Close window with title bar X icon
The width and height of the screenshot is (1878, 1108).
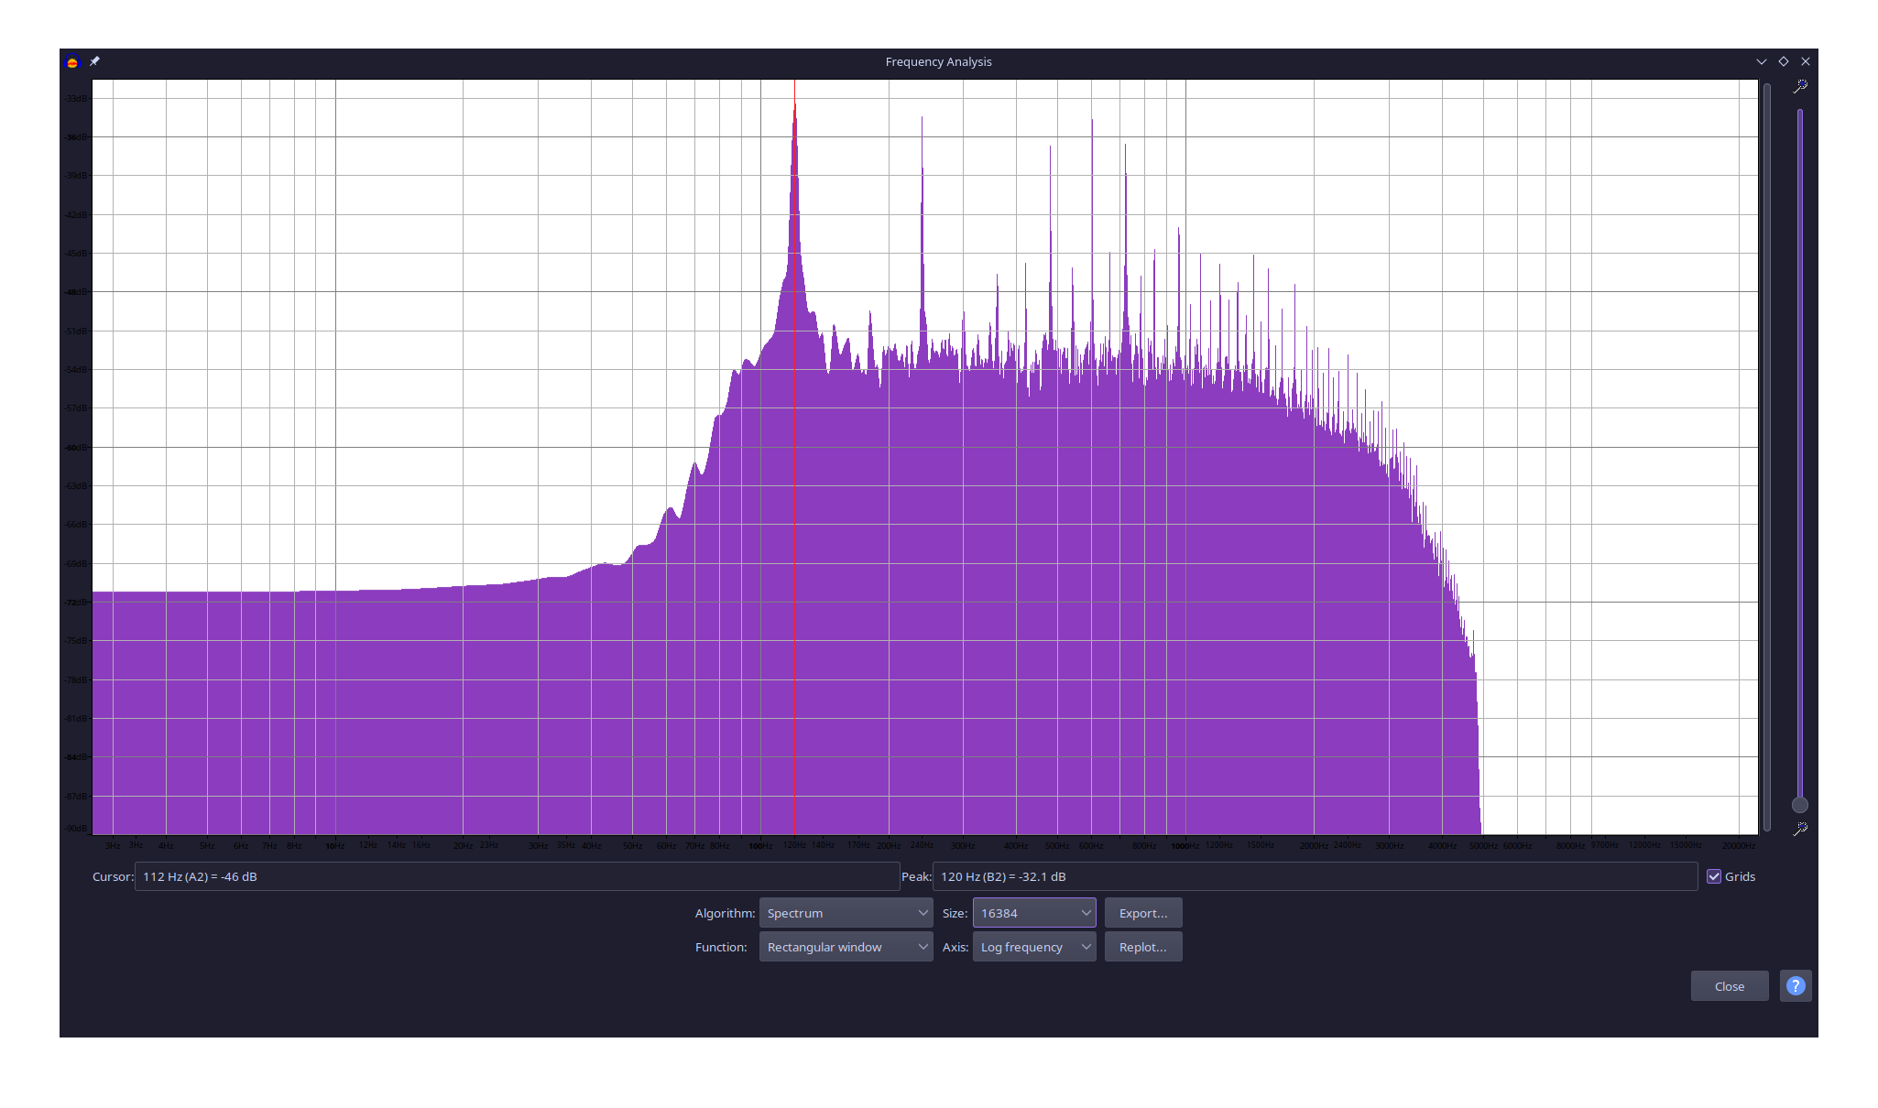[x=1806, y=61]
